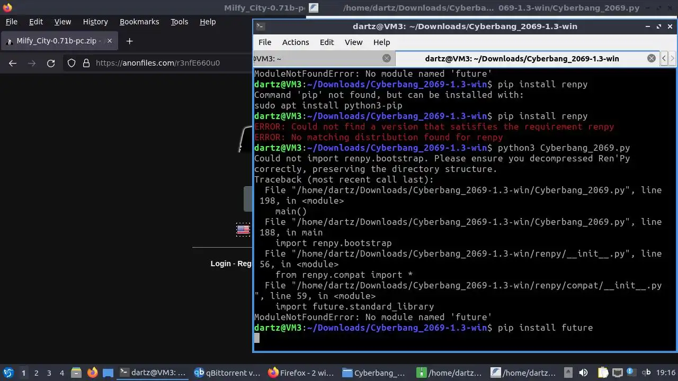The width and height of the screenshot is (678, 381).
Task: Open the volume control tray icon
Action: click(x=583, y=373)
